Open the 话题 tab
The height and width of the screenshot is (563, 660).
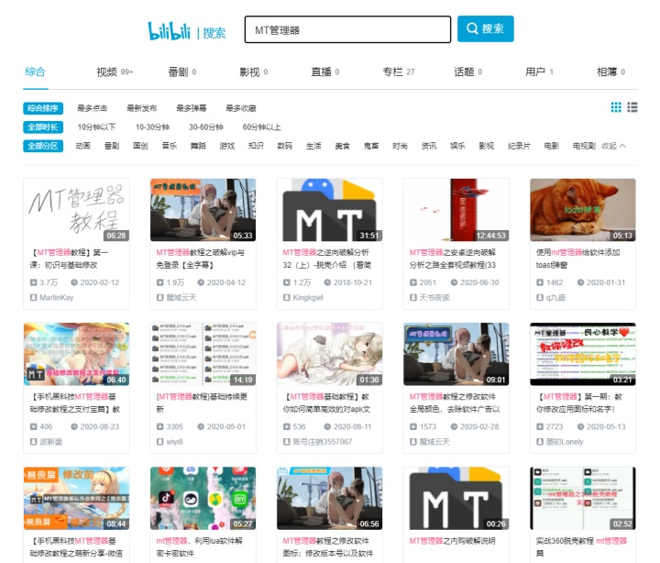467,72
